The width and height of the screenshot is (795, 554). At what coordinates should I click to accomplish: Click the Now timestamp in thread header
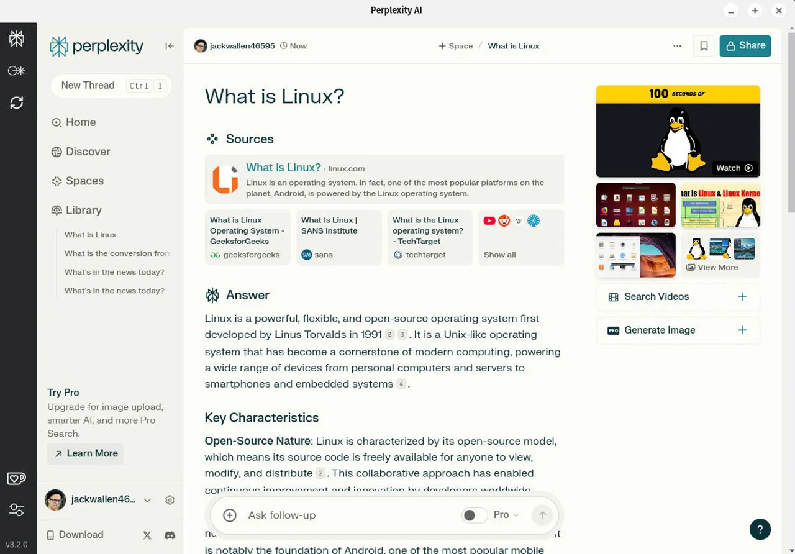click(x=293, y=46)
